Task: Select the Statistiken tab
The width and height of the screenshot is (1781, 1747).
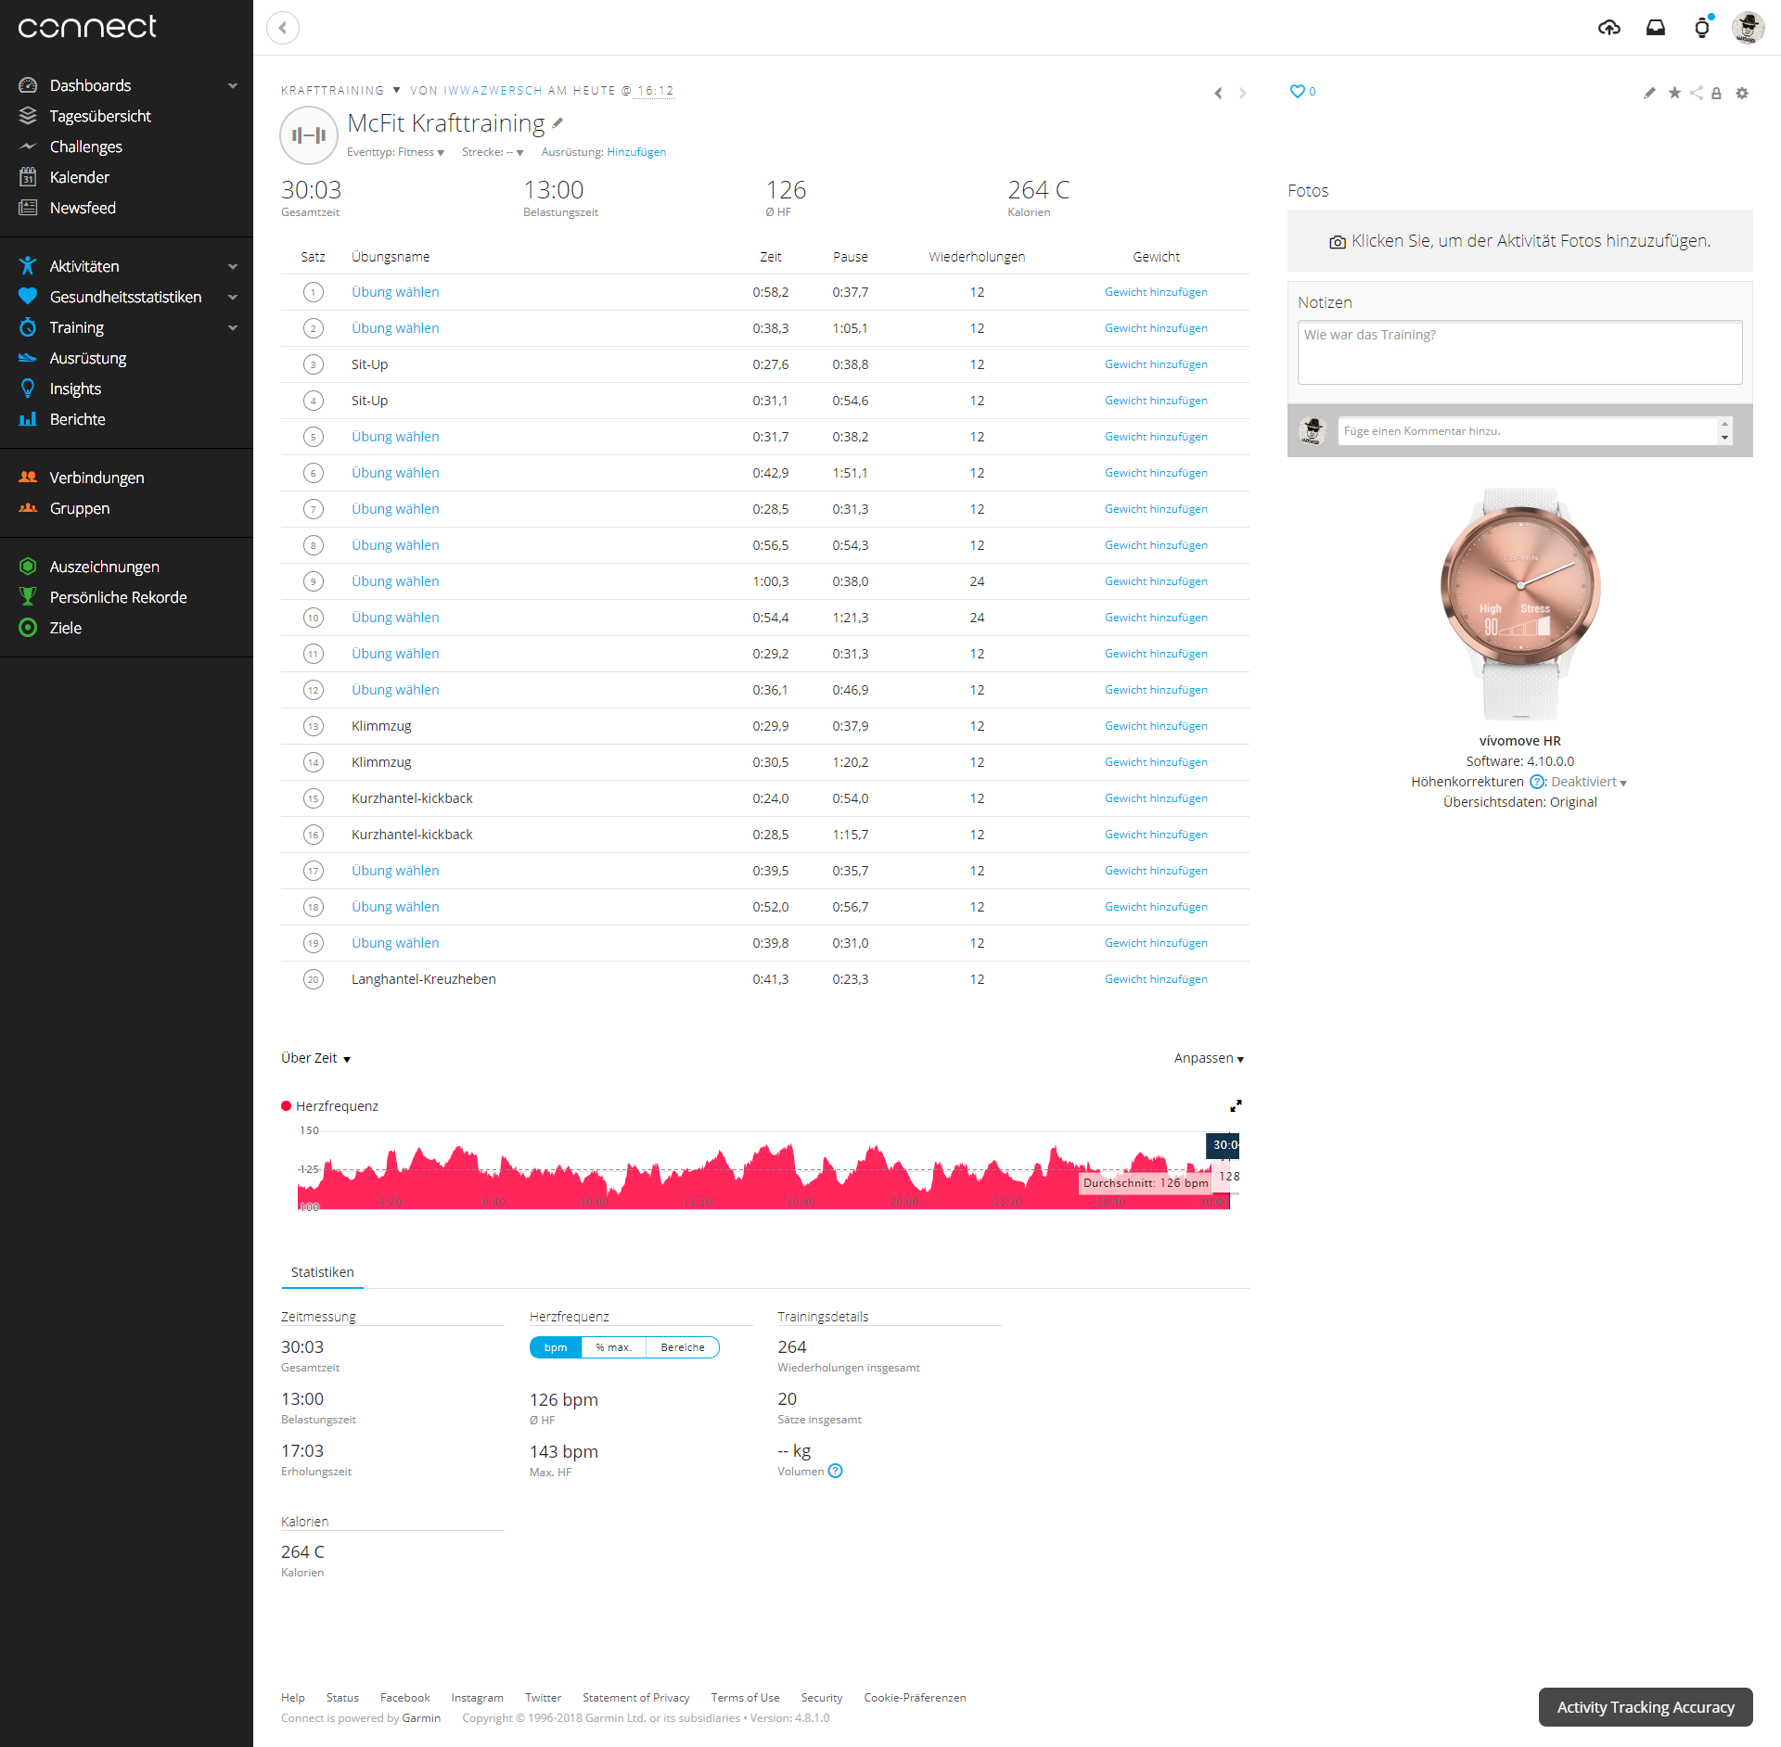Action: pyautogui.click(x=322, y=1272)
